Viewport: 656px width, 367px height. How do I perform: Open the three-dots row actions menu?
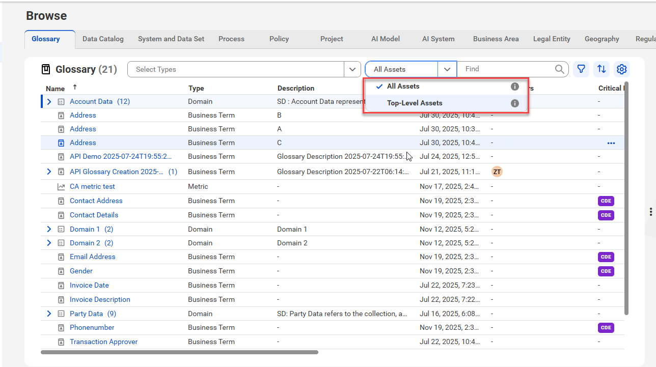(611, 143)
